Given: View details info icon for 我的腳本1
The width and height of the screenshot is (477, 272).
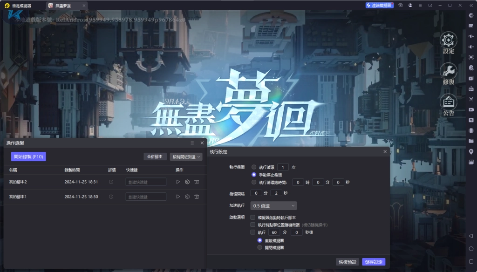Looking at the screenshot, I should 111,197.
